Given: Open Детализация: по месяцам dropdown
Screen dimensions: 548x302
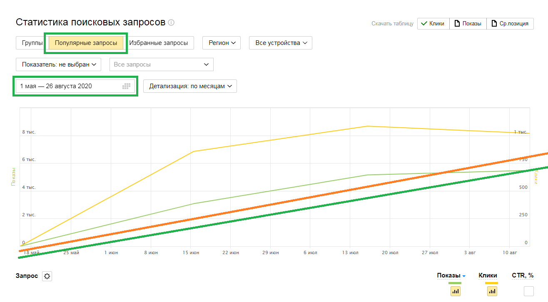Looking at the screenshot, I should tap(190, 86).
